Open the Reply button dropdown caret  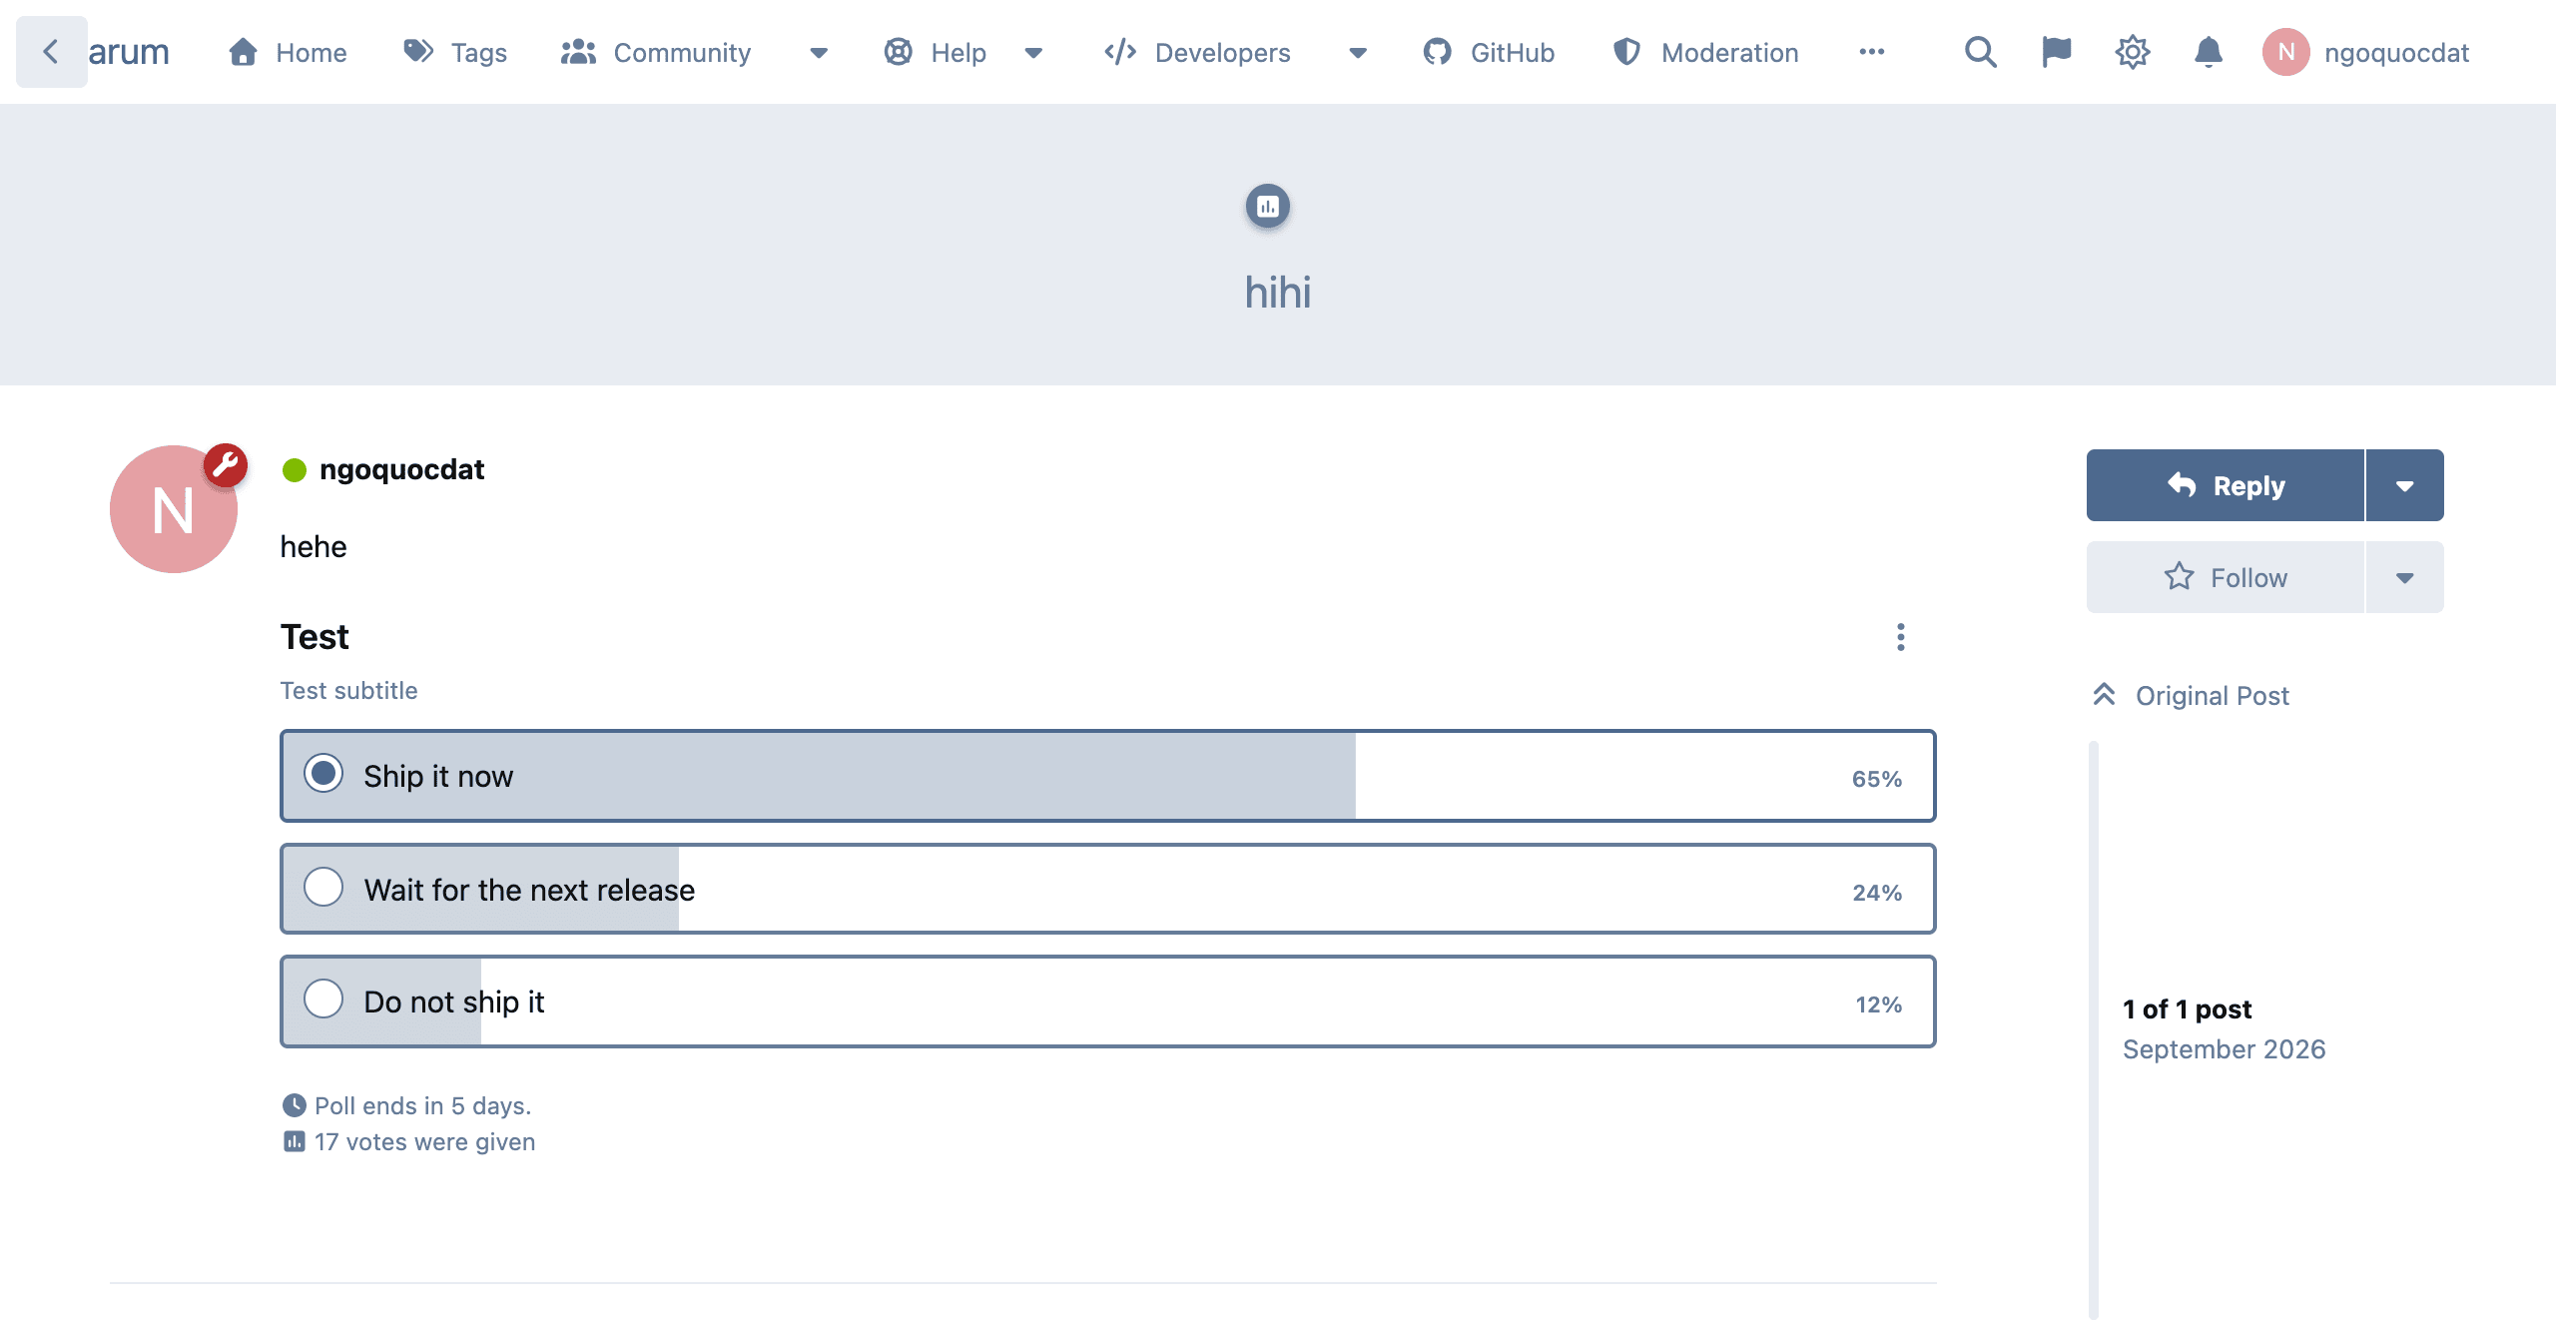coord(2405,486)
